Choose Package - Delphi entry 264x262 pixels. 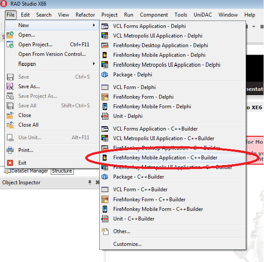click(x=173, y=75)
